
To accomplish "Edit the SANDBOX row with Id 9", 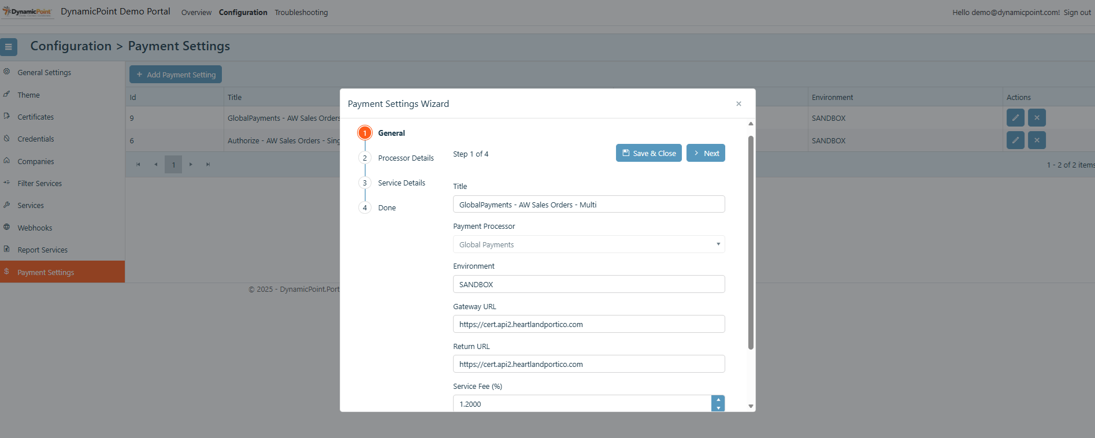I will pyautogui.click(x=1015, y=118).
